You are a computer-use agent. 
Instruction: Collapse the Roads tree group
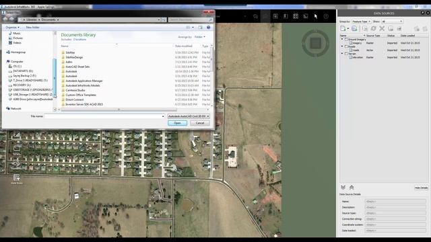click(x=342, y=46)
